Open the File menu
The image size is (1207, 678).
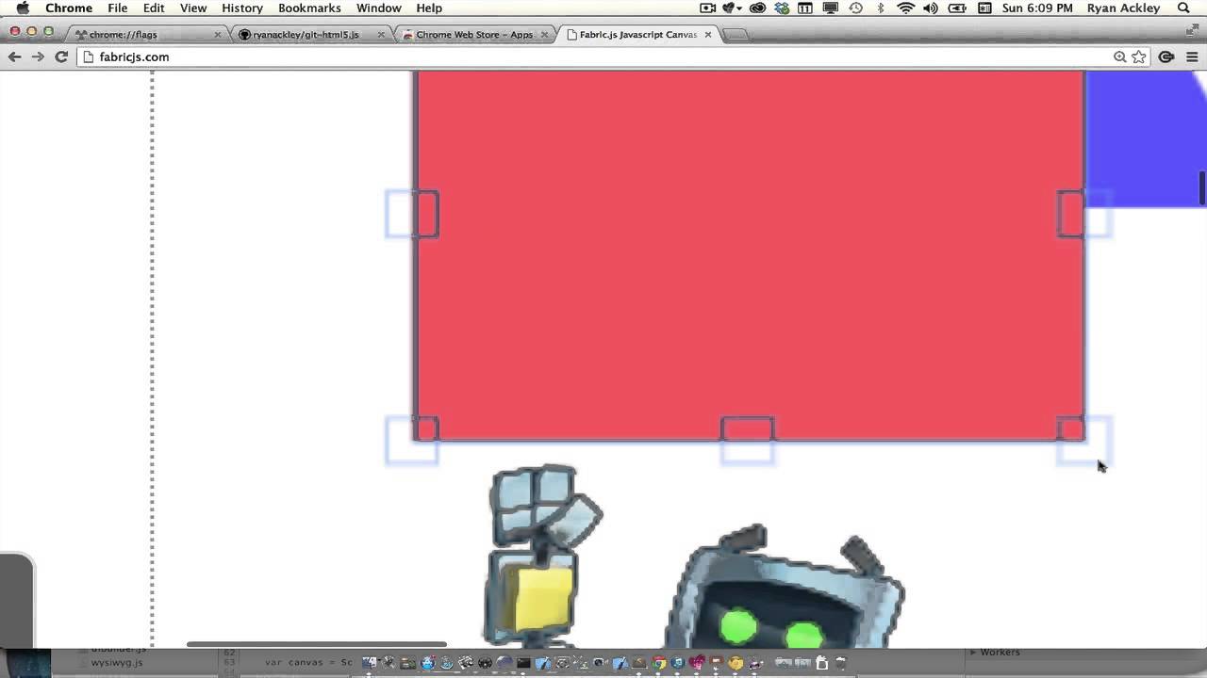117,8
